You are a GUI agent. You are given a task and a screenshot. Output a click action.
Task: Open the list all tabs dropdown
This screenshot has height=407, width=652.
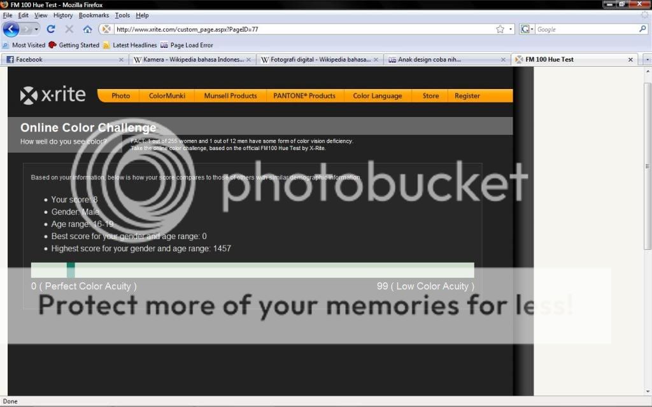pyautogui.click(x=647, y=60)
